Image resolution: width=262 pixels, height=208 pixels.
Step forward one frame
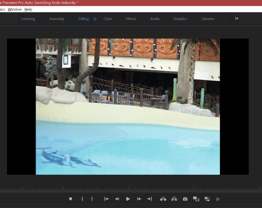(139, 199)
